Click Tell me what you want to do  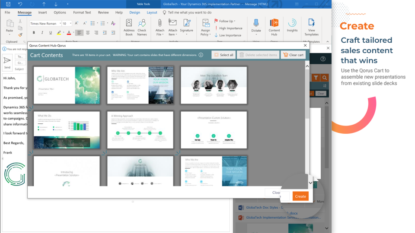coord(187,13)
